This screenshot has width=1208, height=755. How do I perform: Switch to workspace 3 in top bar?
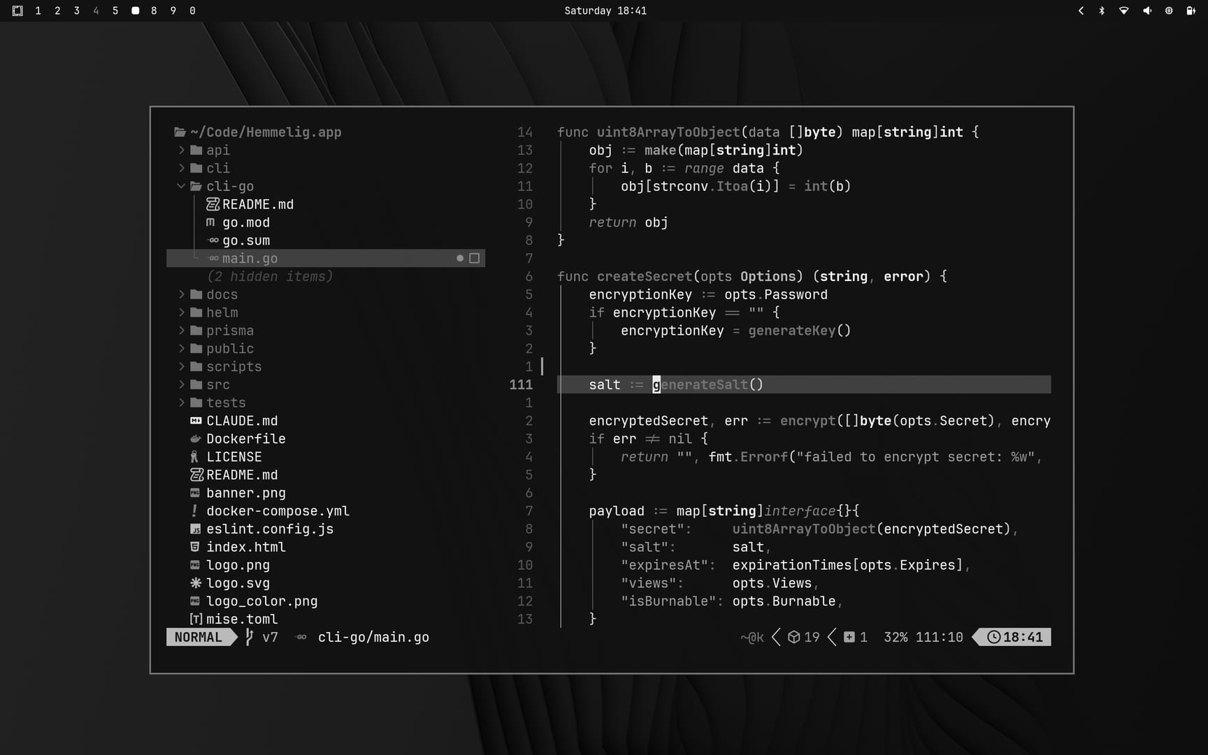click(76, 10)
